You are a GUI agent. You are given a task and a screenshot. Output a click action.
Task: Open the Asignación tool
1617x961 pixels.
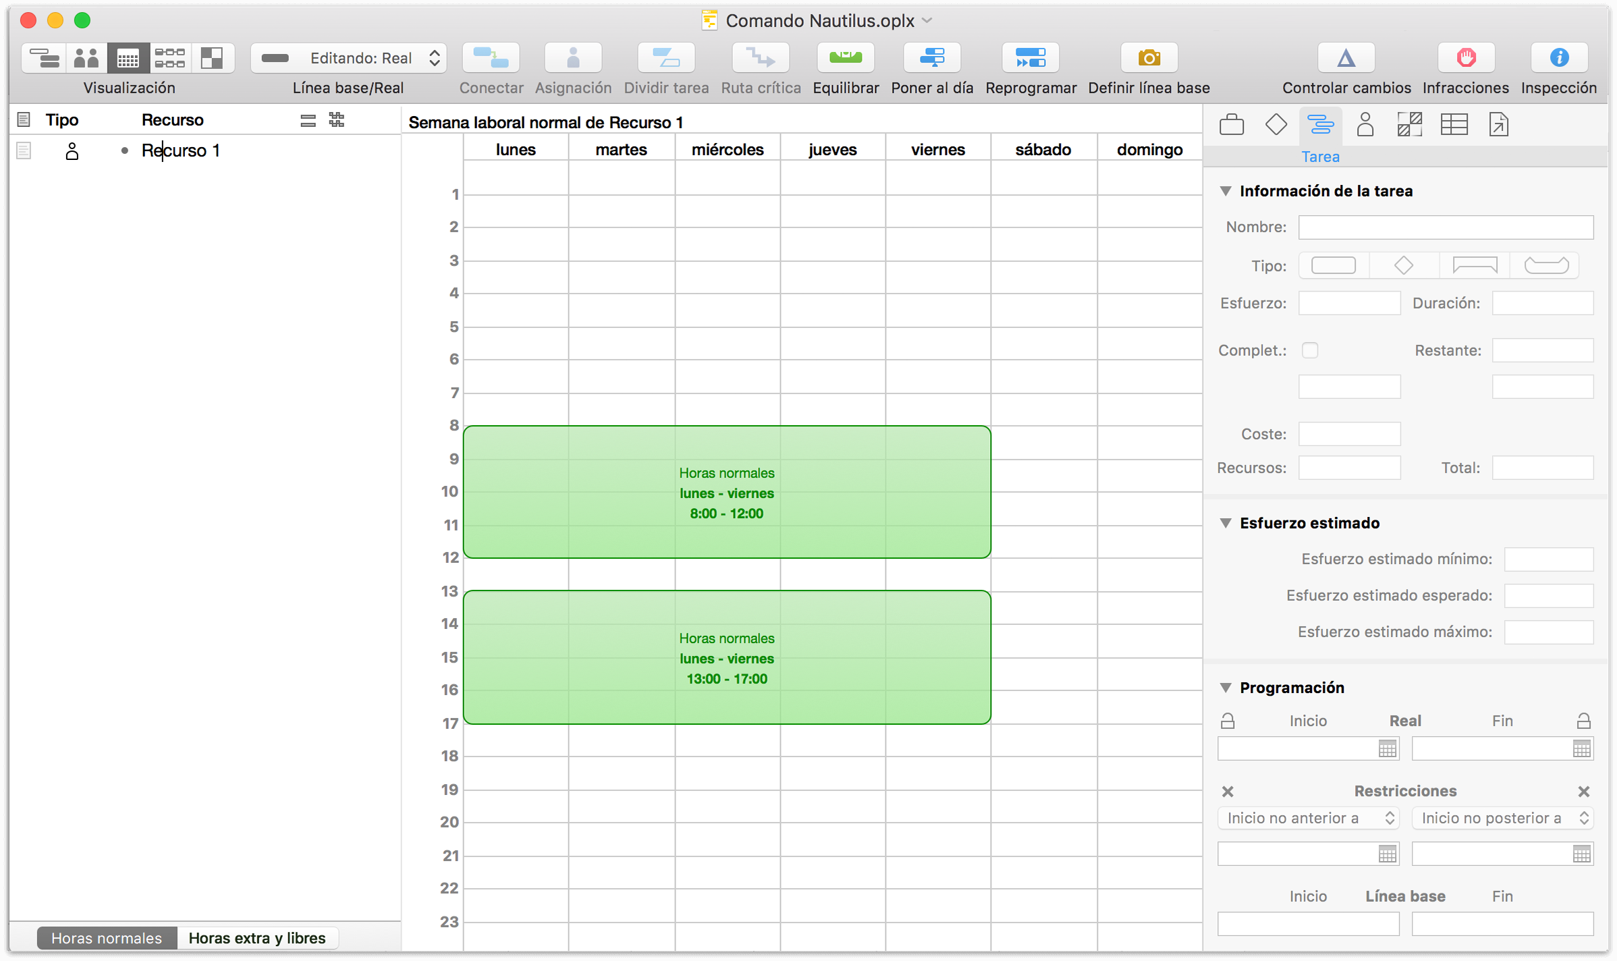pyautogui.click(x=573, y=57)
